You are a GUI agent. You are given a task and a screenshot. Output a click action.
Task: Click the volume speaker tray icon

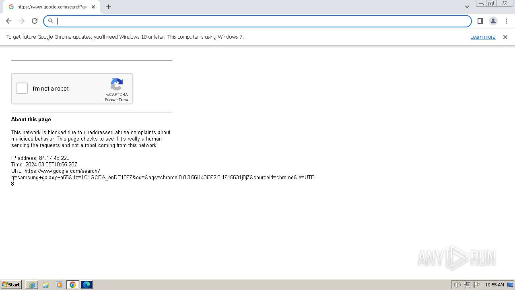[x=457, y=285]
